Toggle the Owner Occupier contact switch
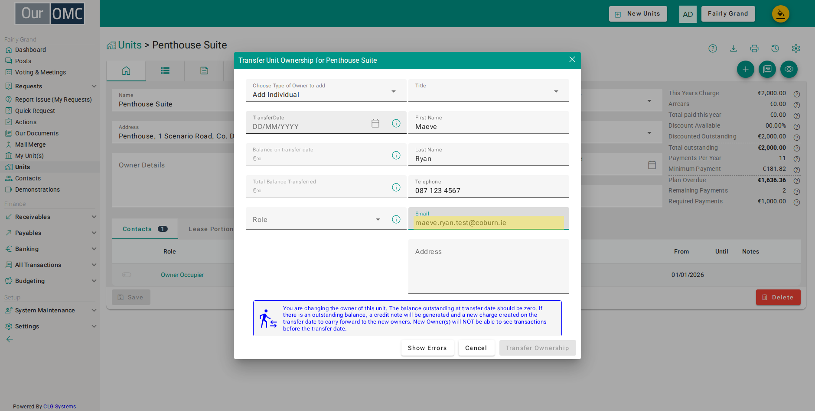Screen dimensions: 815x411 [x=127, y=275]
